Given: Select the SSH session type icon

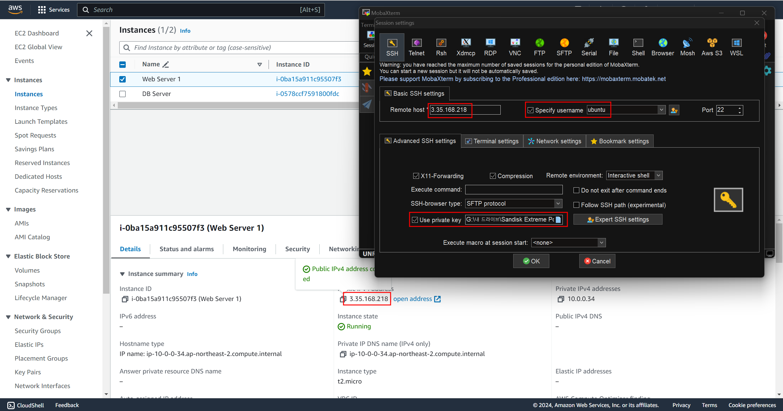Looking at the screenshot, I should click(392, 47).
